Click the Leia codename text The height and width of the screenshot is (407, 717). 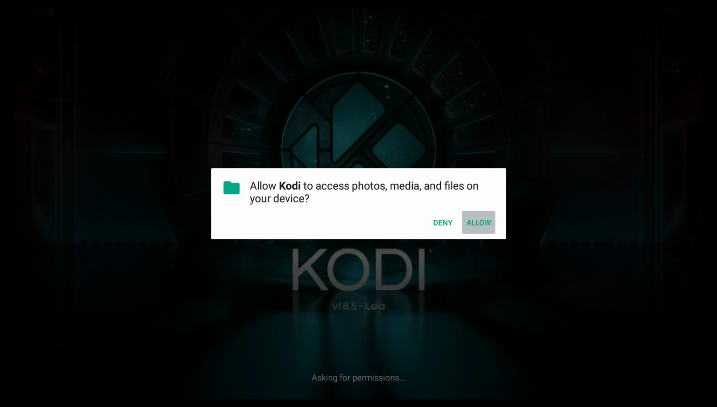click(x=375, y=306)
